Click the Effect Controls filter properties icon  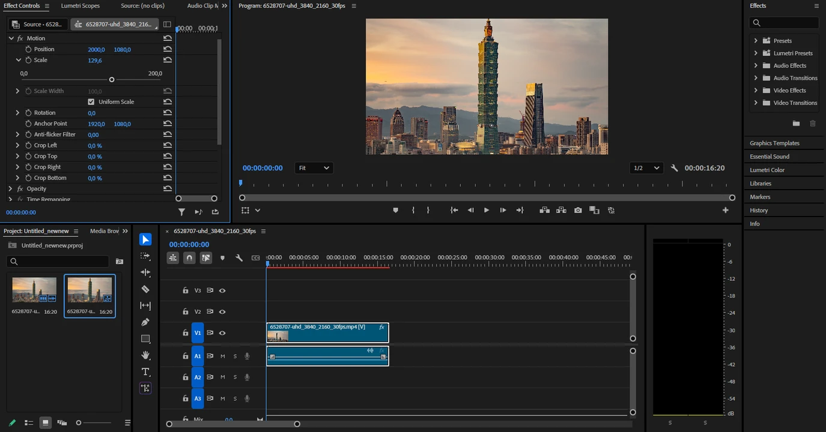(x=181, y=212)
